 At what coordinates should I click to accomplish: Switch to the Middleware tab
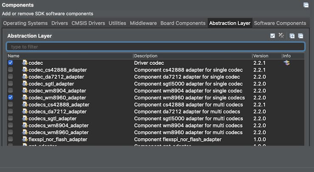point(143,23)
